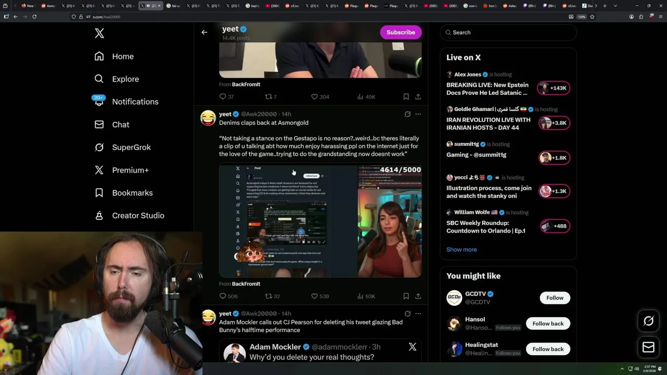The width and height of the screenshot is (667, 375).
Task: Open Chat in the sidebar
Action: (x=112, y=124)
